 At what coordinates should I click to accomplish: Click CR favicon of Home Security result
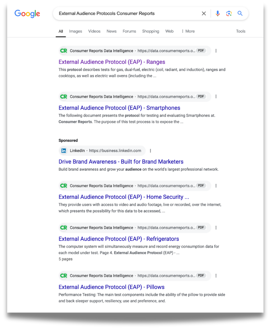pyautogui.click(x=64, y=186)
